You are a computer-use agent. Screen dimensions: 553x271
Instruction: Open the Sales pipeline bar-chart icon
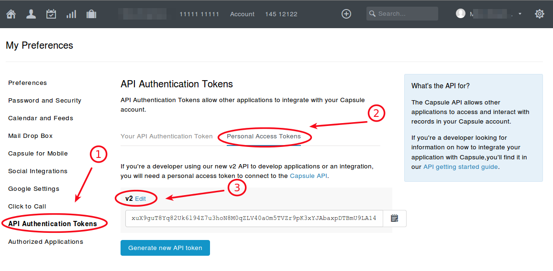(71, 14)
